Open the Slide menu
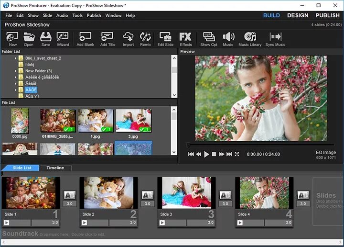Image resolution: width=344 pixels, height=247 pixels. coord(47,15)
